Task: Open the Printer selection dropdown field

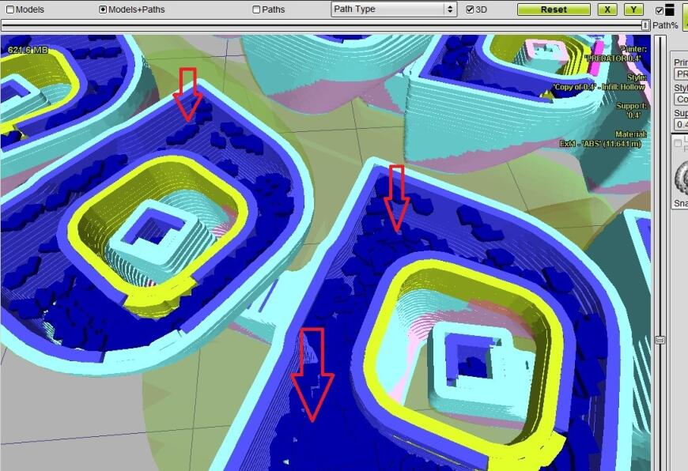Action: click(681, 73)
